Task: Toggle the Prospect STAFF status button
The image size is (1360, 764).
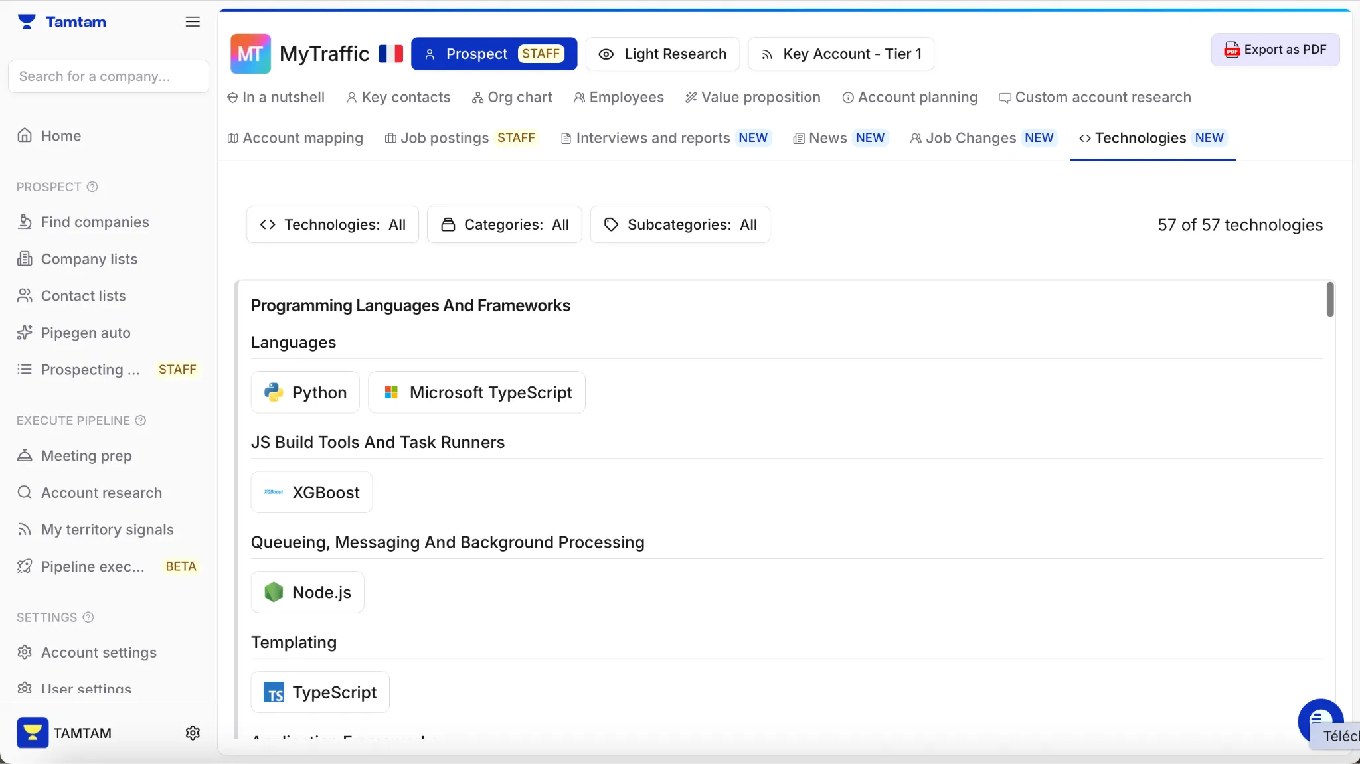Action: pyautogui.click(x=493, y=54)
